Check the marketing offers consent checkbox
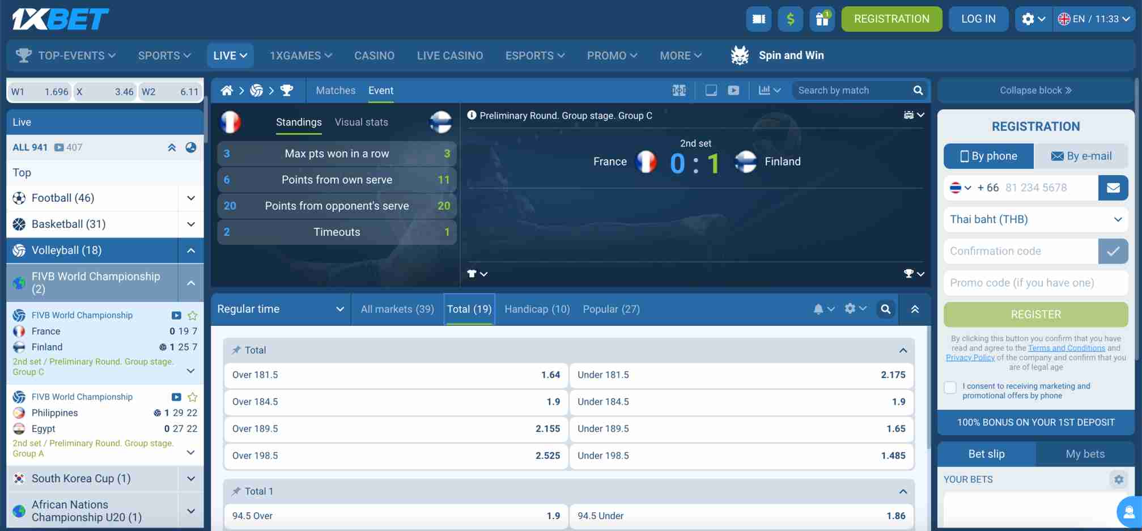 pos(950,387)
